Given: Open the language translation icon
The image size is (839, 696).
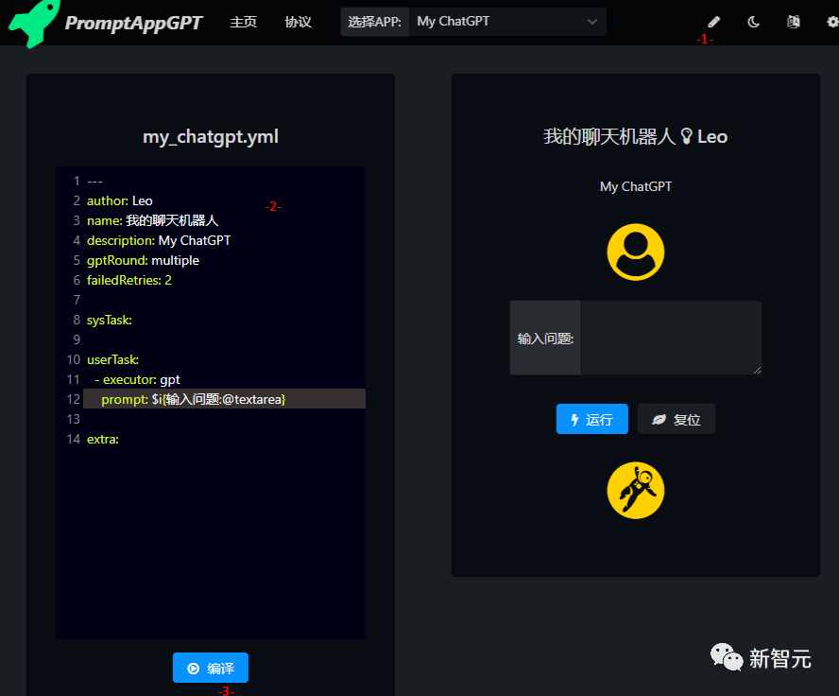Looking at the screenshot, I should click(793, 21).
